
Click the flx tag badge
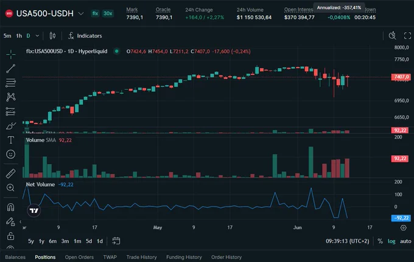pos(96,13)
